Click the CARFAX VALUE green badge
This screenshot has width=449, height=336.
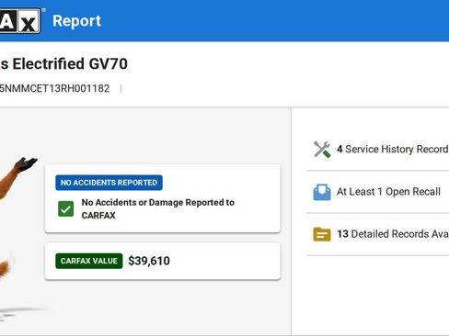coord(89,261)
